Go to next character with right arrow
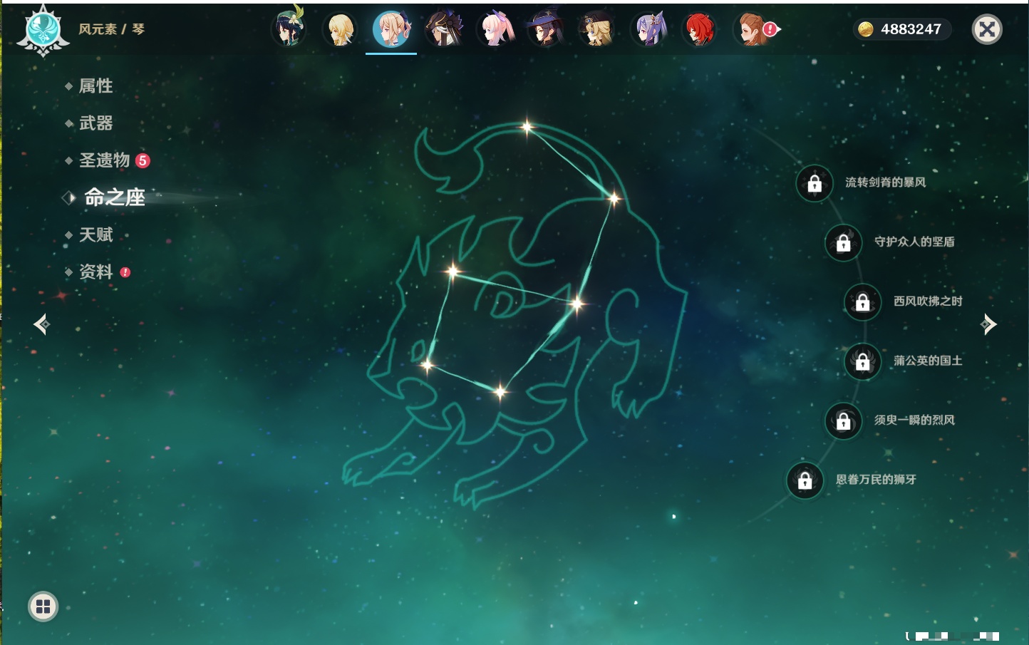This screenshot has width=1029, height=645. click(988, 324)
